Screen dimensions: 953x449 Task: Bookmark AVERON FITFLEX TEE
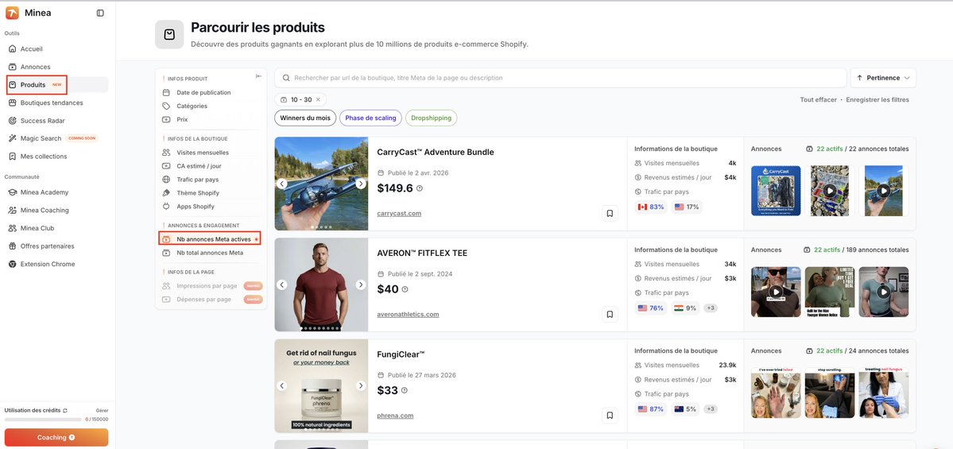[610, 314]
